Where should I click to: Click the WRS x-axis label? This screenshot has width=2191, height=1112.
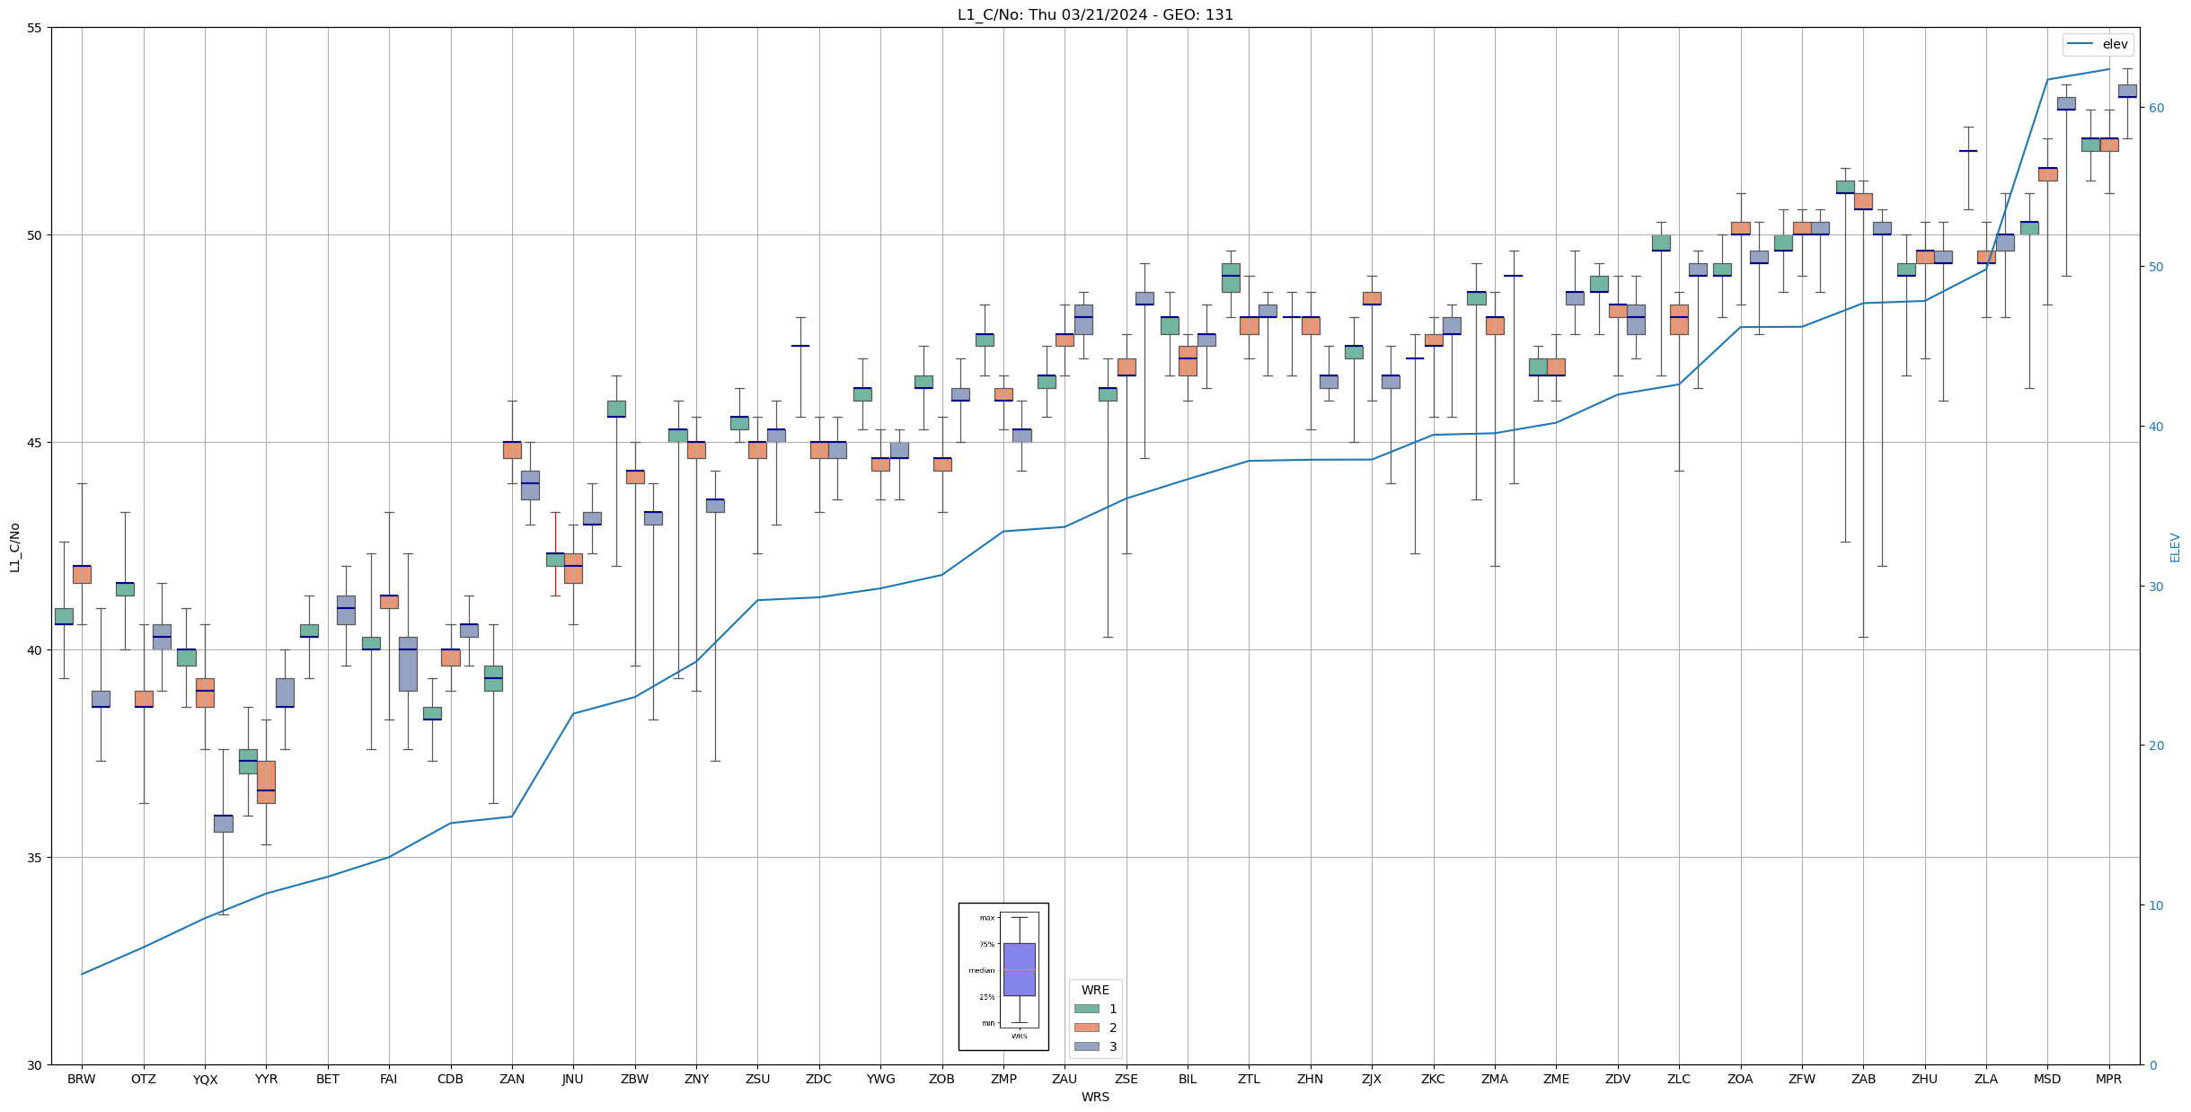click(x=1095, y=1097)
